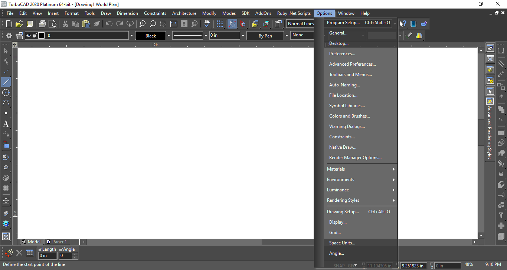The width and height of the screenshot is (507, 270).
Task: Increase the Angle value with up arrow
Action: (75, 254)
